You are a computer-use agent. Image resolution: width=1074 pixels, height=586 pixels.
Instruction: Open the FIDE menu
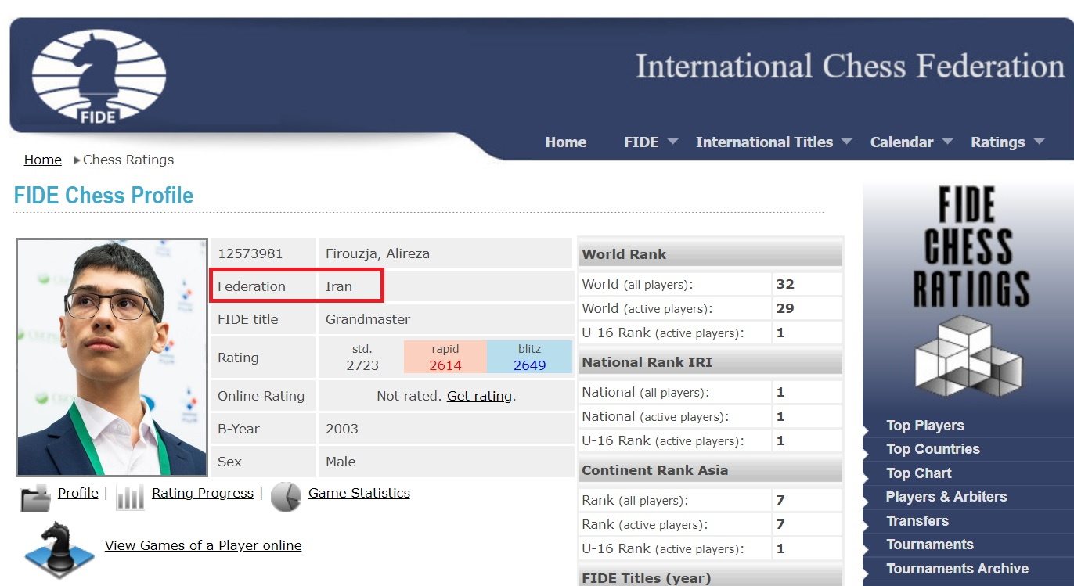click(641, 142)
